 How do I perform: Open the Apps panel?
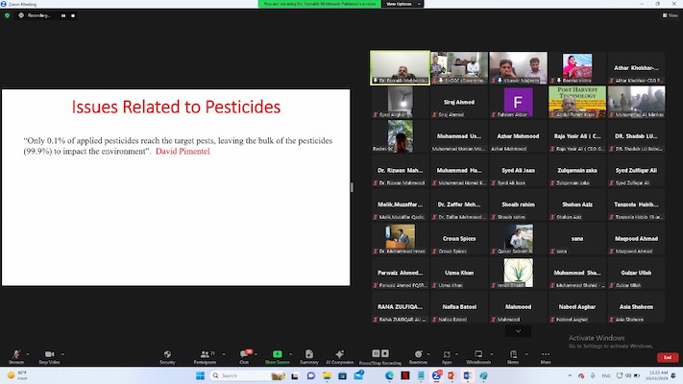(447, 356)
